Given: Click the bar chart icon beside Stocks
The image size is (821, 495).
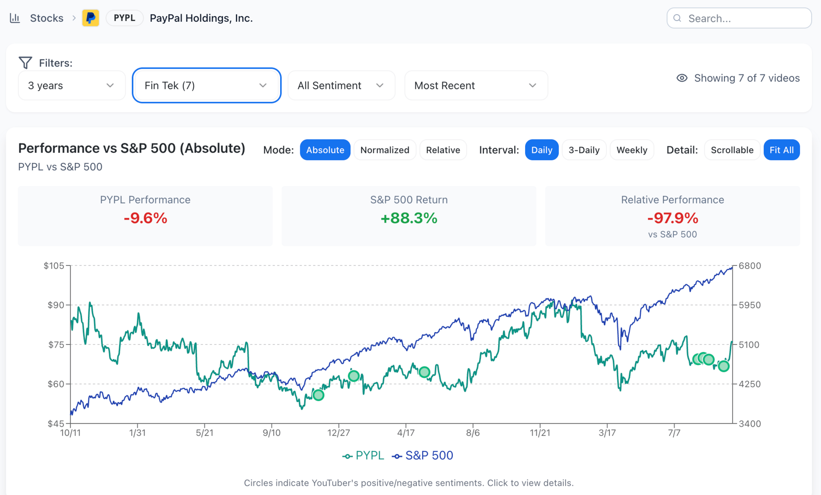Looking at the screenshot, I should point(15,18).
